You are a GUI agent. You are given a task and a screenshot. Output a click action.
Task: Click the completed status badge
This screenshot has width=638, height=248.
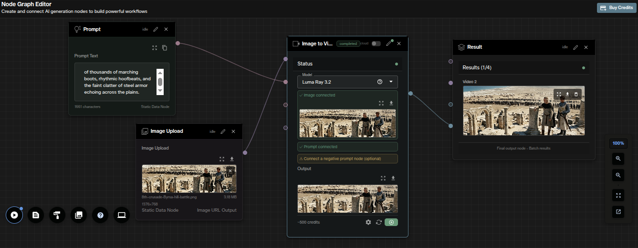(348, 43)
